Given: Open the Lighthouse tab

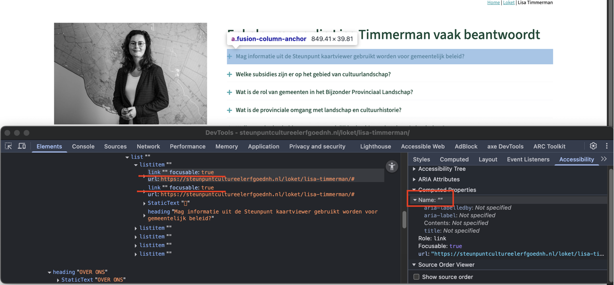Looking at the screenshot, I should coord(375,146).
